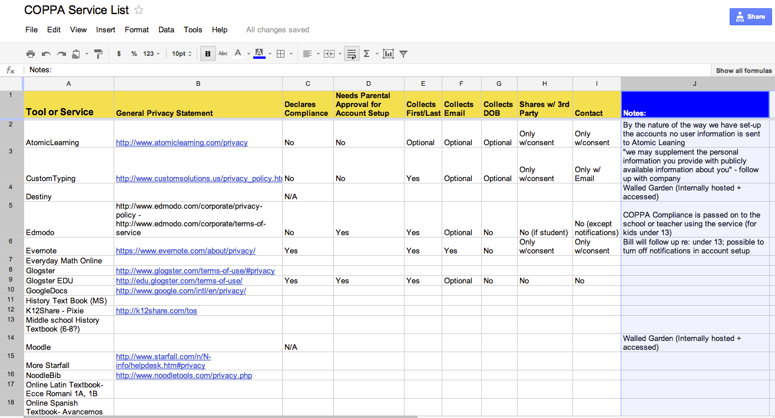Open the Evernote privacy link
The width and height of the screenshot is (775, 418).
pos(186,250)
